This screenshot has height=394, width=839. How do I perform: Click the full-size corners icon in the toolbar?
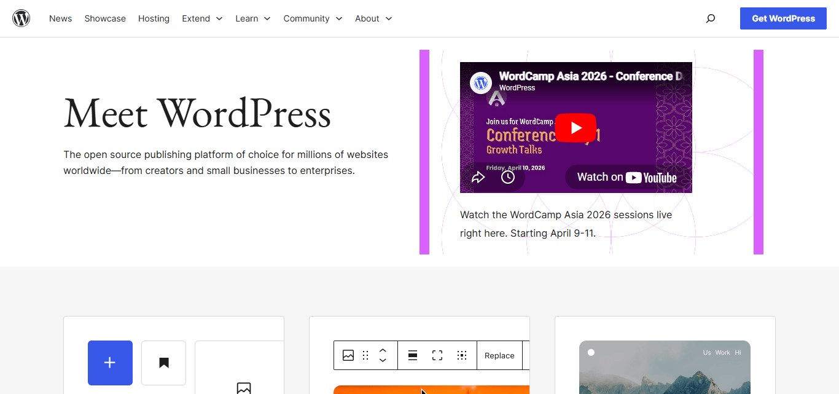point(437,355)
